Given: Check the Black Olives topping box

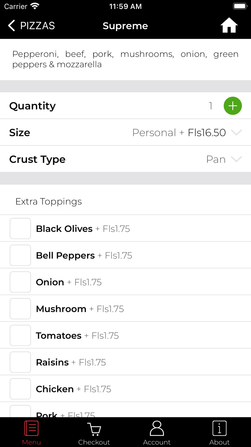Looking at the screenshot, I should tap(20, 229).
